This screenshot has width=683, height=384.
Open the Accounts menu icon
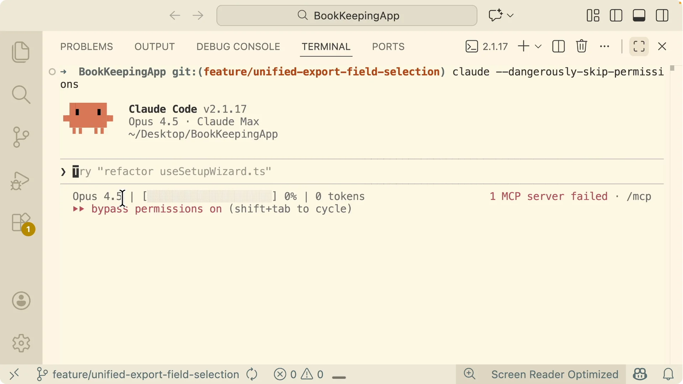pos(21,301)
